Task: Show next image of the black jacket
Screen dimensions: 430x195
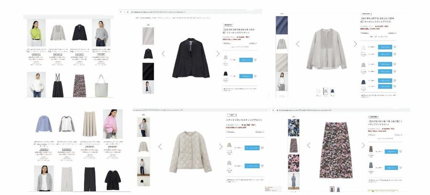Action: point(218,53)
